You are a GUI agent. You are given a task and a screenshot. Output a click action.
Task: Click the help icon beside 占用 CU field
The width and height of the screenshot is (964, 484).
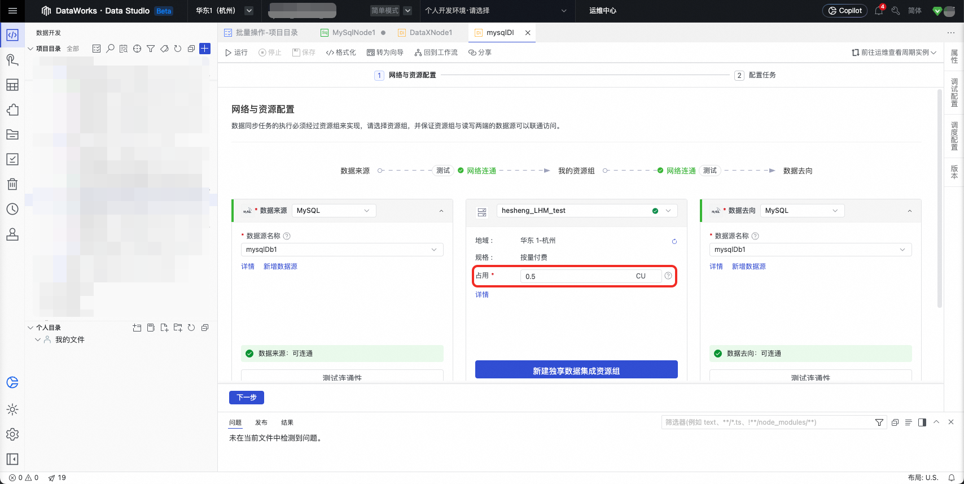(x=668, y=276)
